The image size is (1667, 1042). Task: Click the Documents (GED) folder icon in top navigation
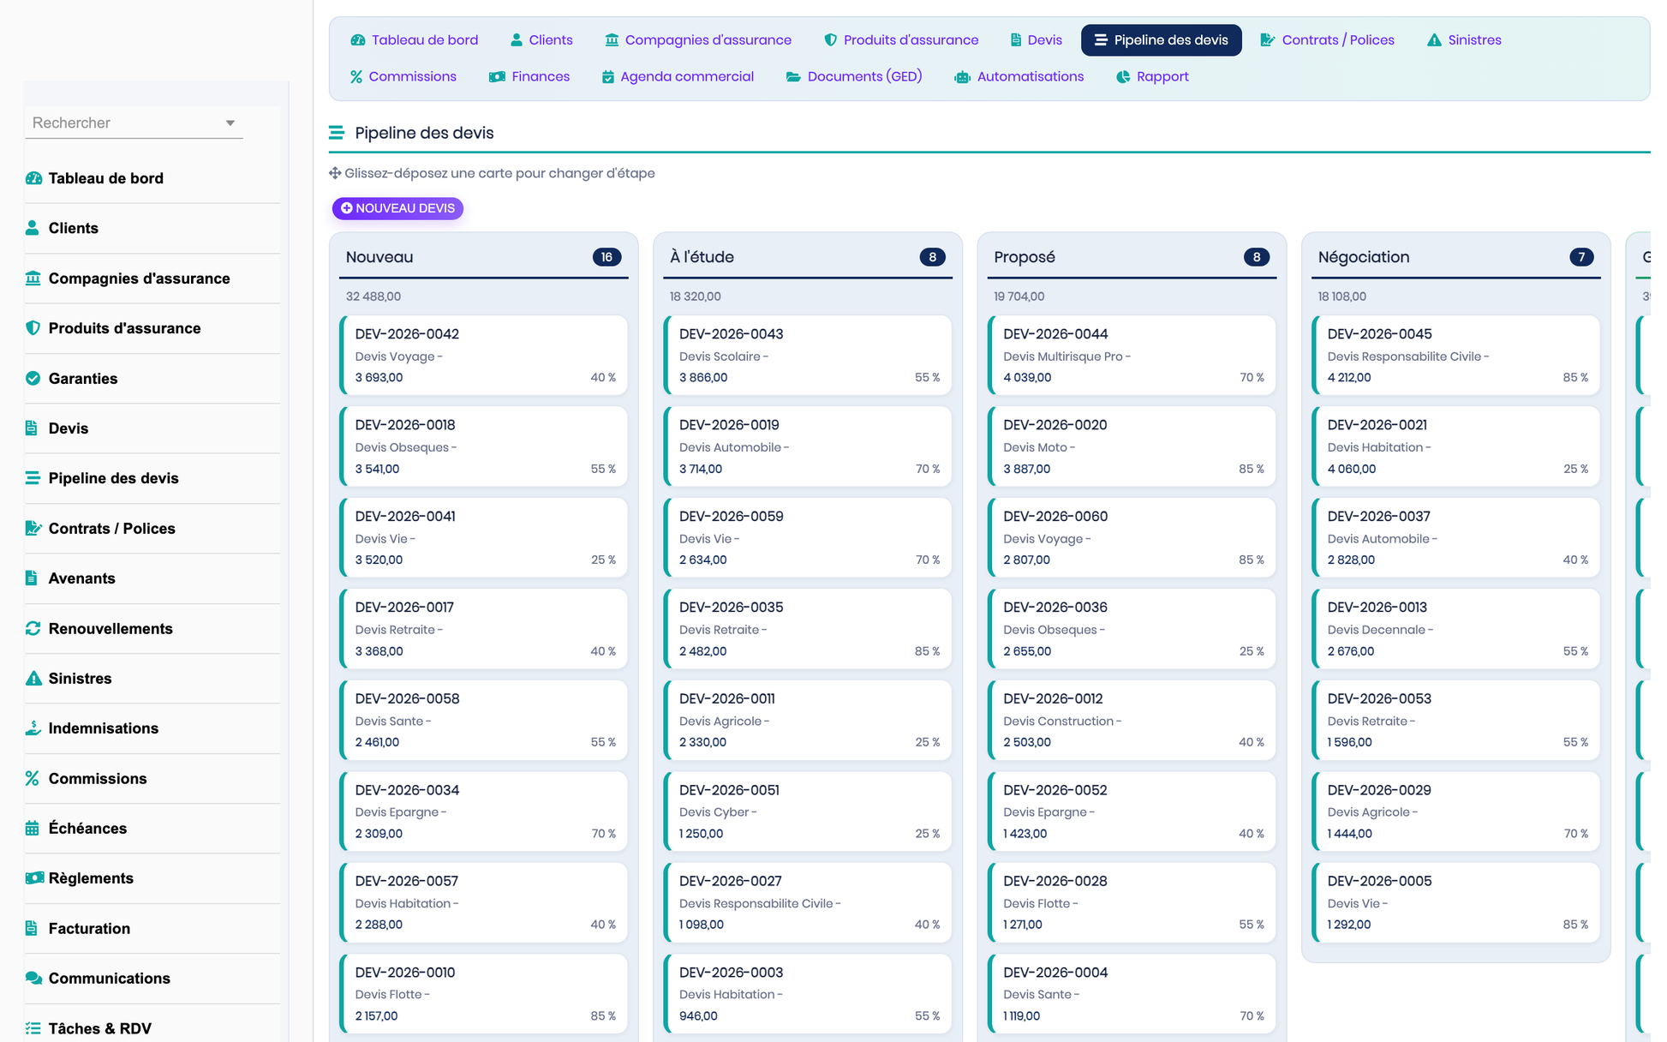click(x=793, y=76)
